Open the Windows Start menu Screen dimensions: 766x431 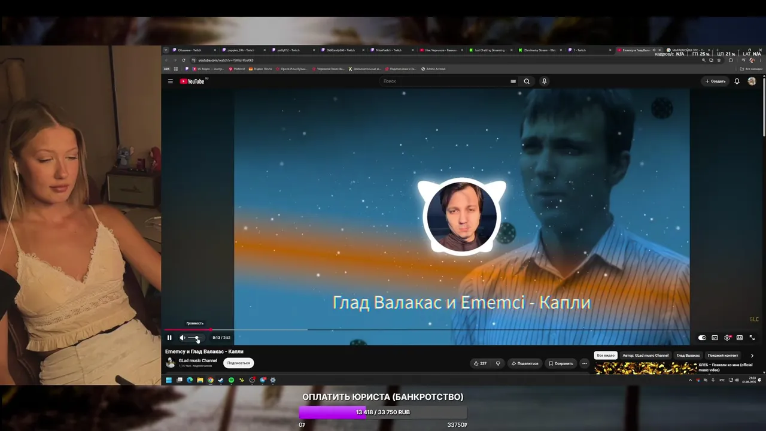pyautogui.click(x=169, y=380)
